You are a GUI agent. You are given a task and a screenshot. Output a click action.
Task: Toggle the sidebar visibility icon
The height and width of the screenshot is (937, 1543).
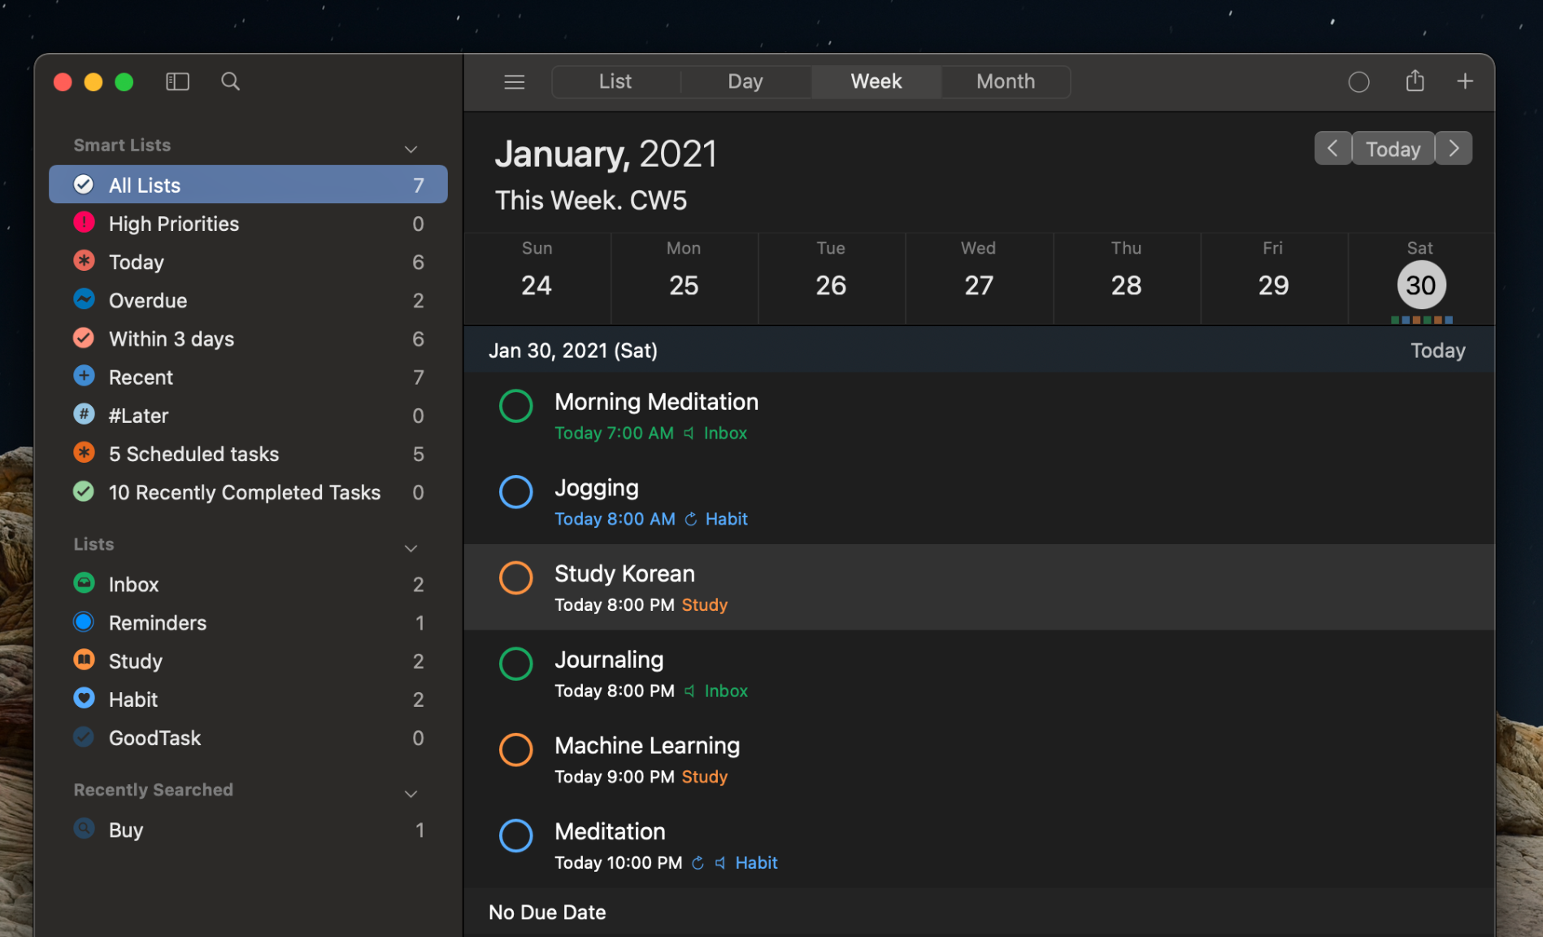click(177, 81)
